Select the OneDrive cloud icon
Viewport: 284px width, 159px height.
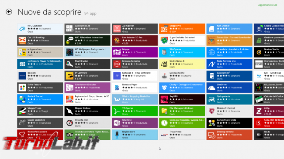point(211,88)
